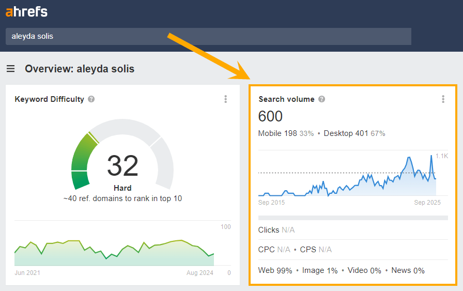
Task: Click the Aug 2024 axis label
Action: click(x=200, y=273)
